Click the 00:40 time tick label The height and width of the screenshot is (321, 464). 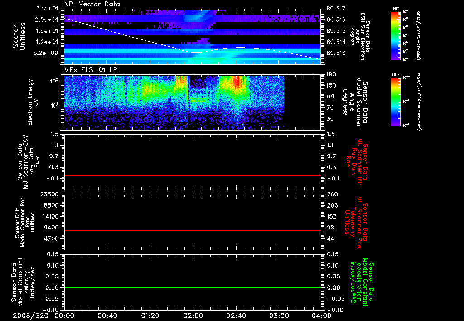107,316
